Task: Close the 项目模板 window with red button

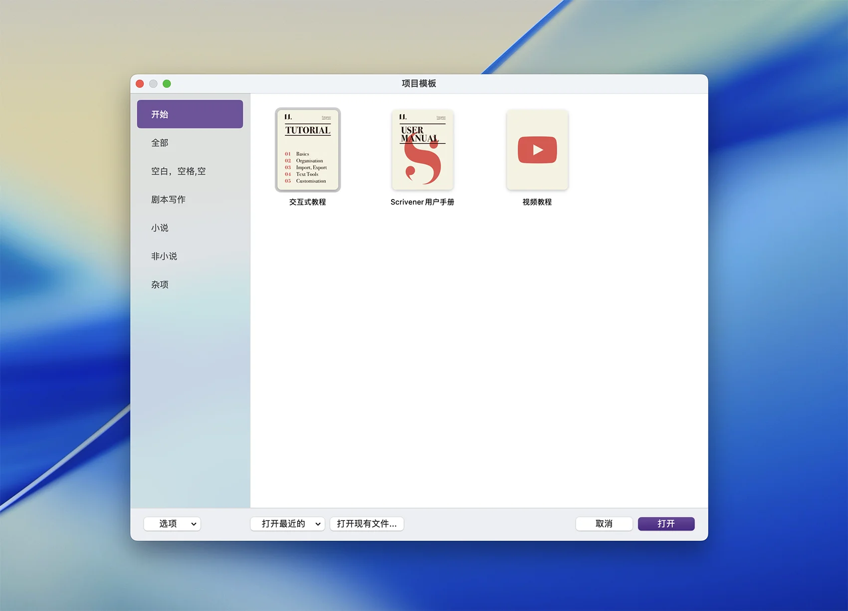Action: (x=140, y=84)
